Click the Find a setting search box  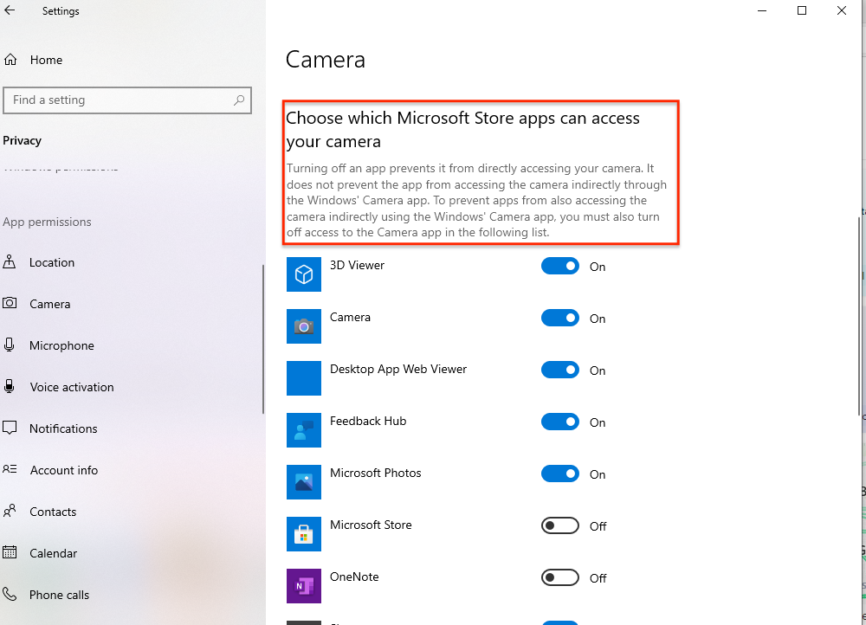tap(127, 100)
